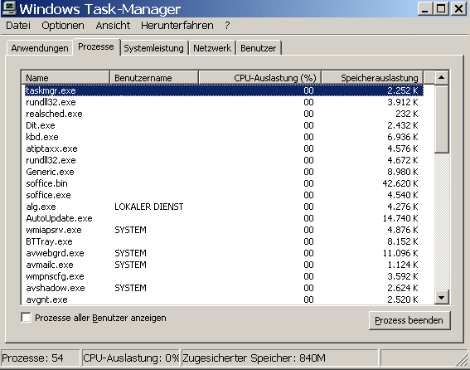The image size is (470, 370).
Task: Sort processes by Name column header
Action: [x=65, y=78]
